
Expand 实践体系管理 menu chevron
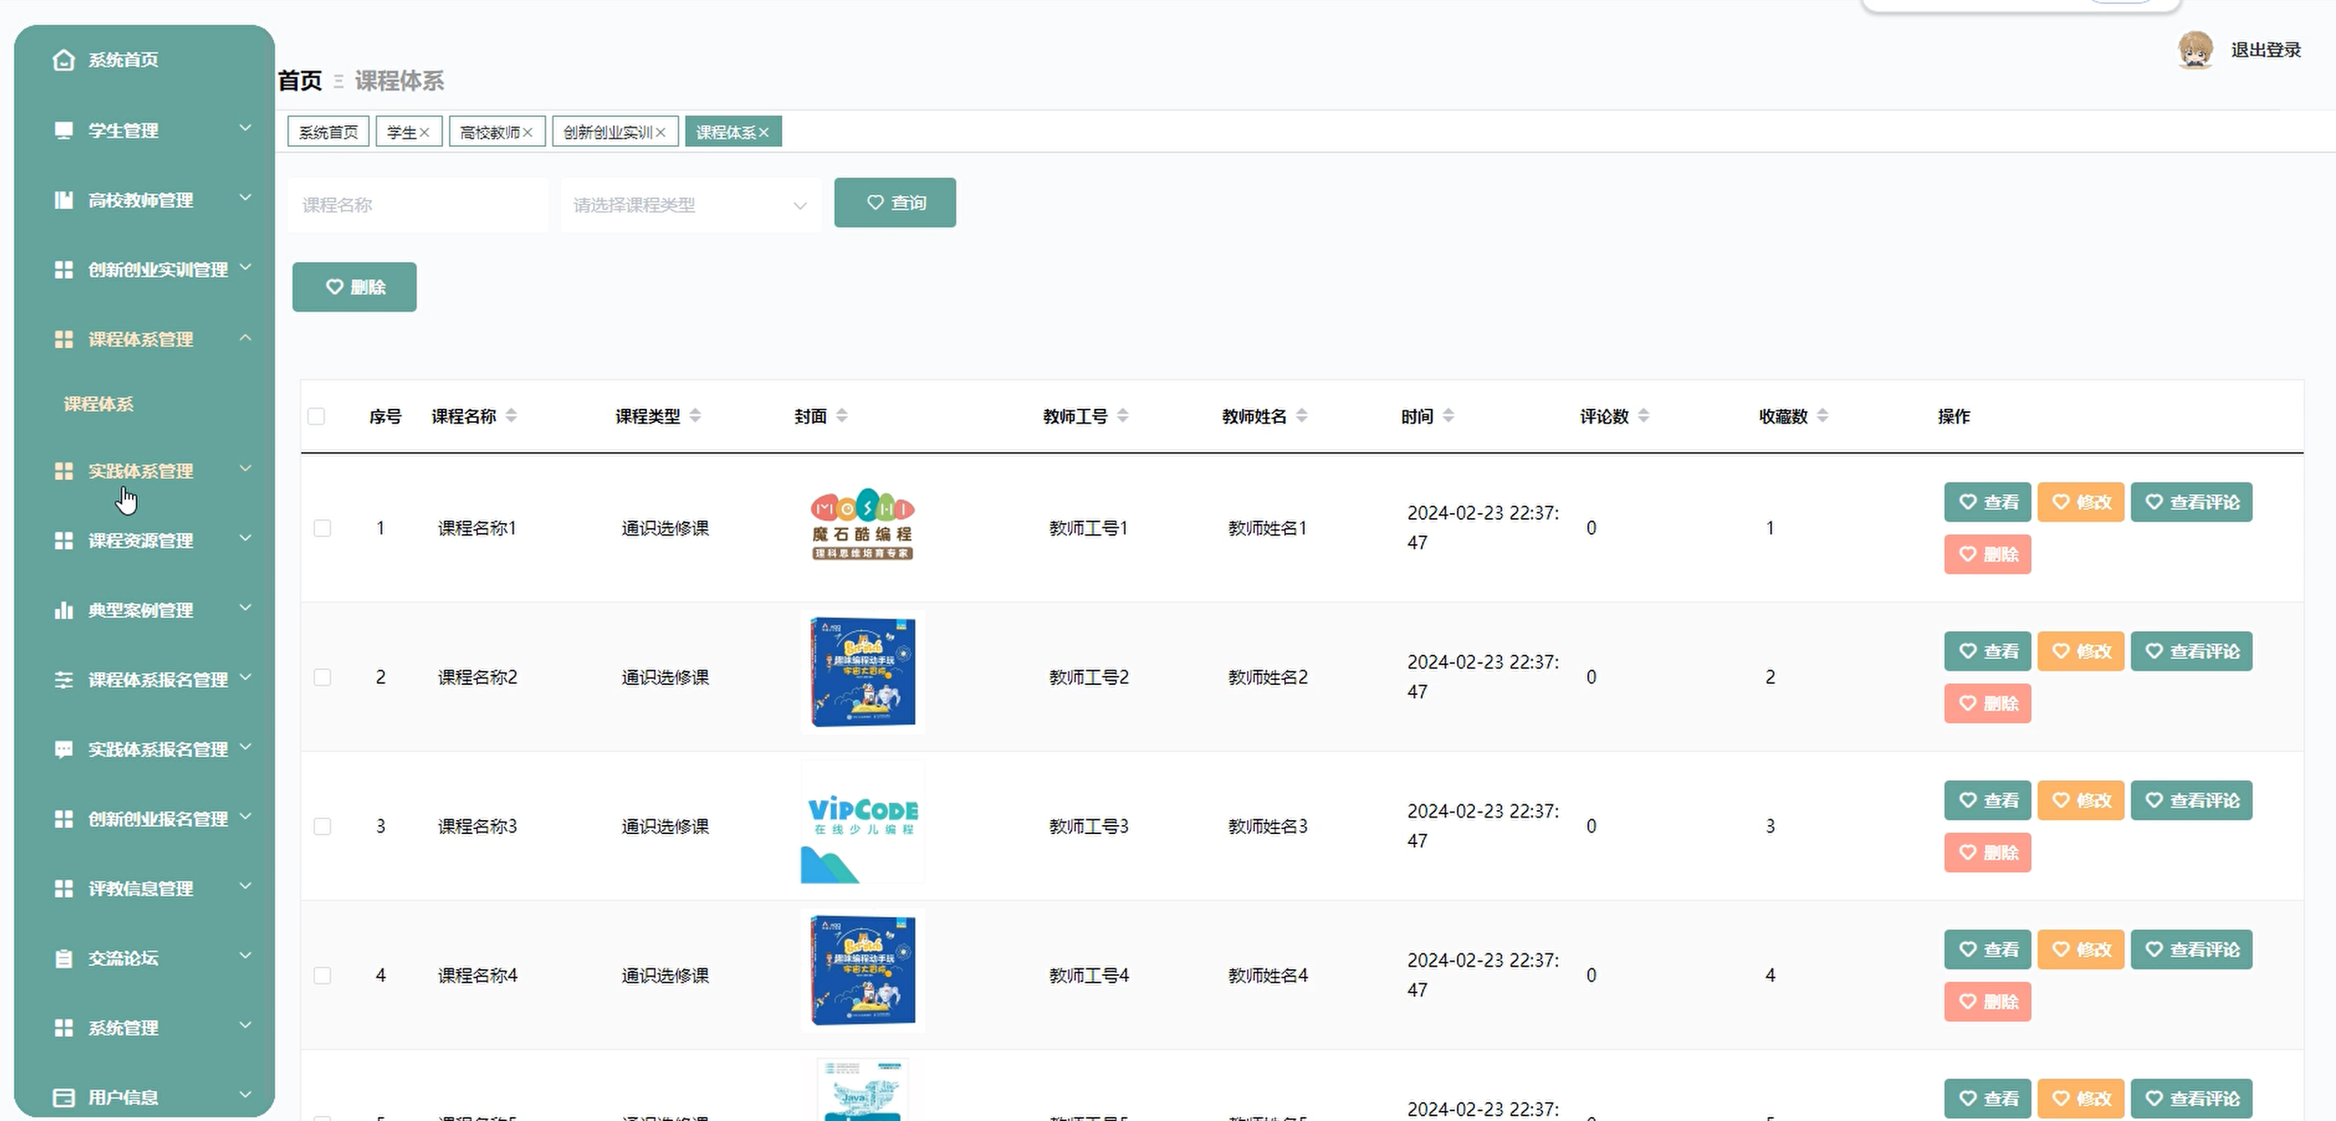pyautogui.click(x=246, y=468)
